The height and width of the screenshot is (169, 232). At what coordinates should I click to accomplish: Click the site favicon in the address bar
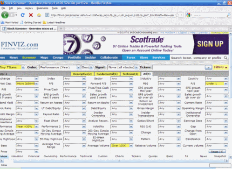pyautogui.click(x=47, y=15)
